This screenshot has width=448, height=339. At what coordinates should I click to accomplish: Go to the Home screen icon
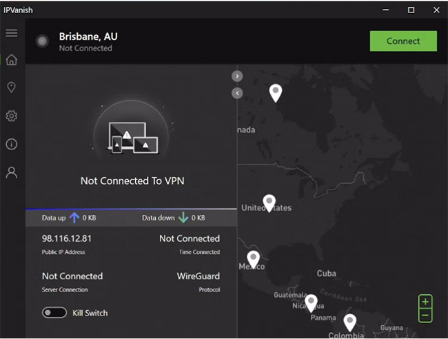(12, 60)
